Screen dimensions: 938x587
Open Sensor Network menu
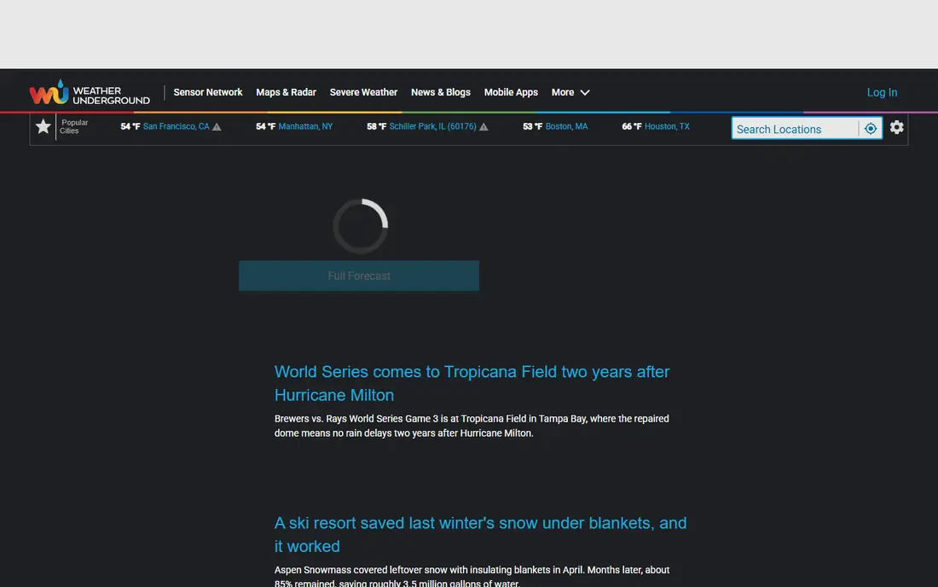[x=207, y=92]
